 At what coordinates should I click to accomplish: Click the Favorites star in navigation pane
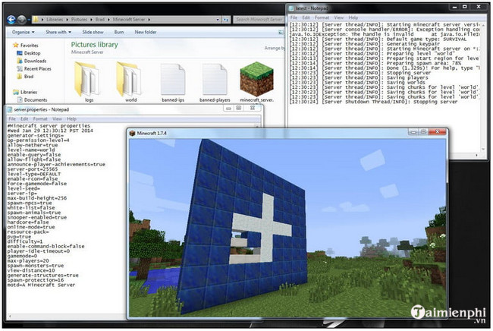click(16, 46)
